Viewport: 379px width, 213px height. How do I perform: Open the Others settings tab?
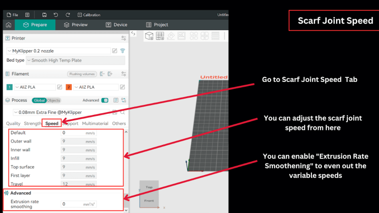coord(119,123)
